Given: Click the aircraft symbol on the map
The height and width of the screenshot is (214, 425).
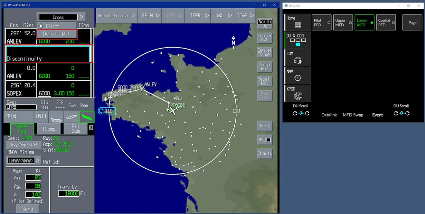Looking at the screenshot, I should [173, 111].
